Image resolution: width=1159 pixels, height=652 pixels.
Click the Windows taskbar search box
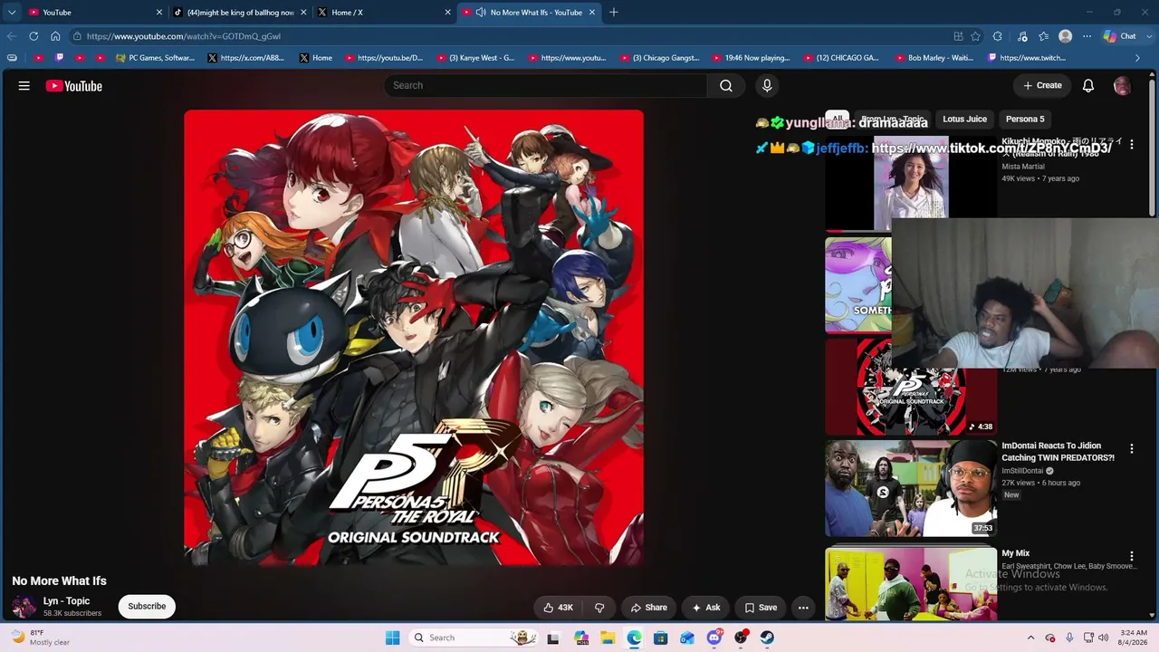point(472,638)
